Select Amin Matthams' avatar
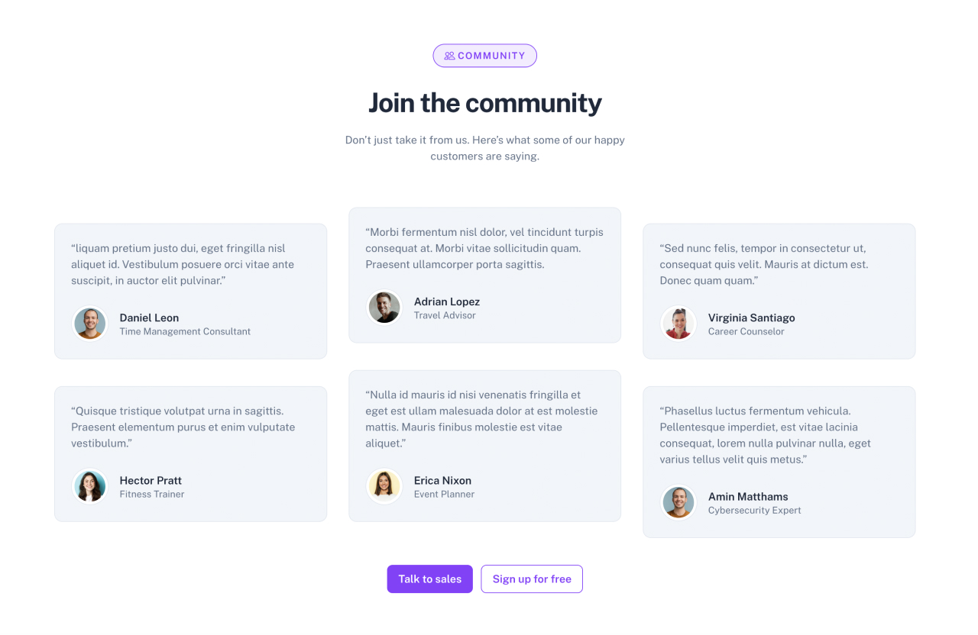This screenshot has width=978, height=635. [678, 502]
